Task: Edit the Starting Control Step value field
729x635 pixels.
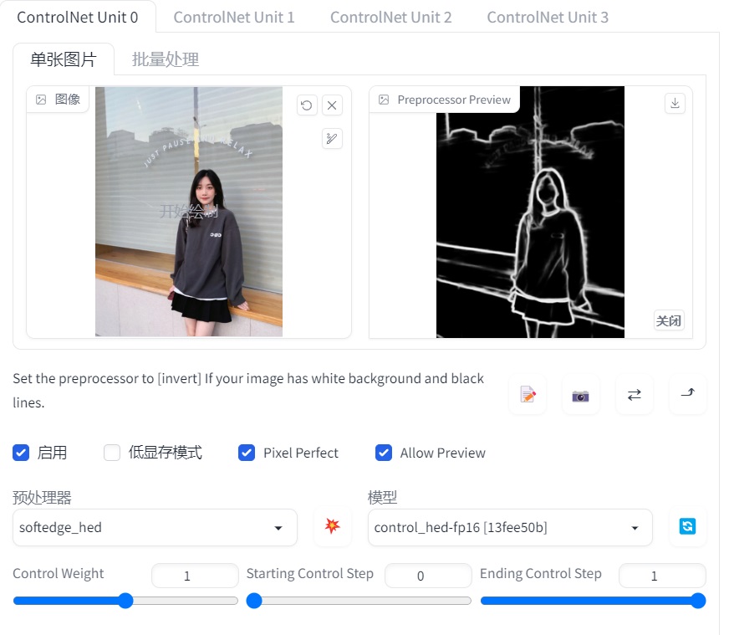Action: pos(428,576)
